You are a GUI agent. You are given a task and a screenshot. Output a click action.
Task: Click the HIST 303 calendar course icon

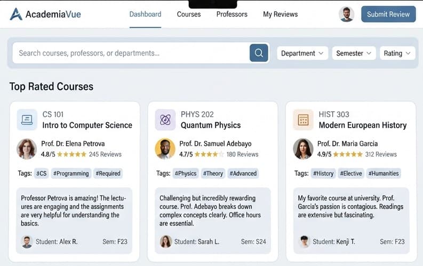point(303,120)
